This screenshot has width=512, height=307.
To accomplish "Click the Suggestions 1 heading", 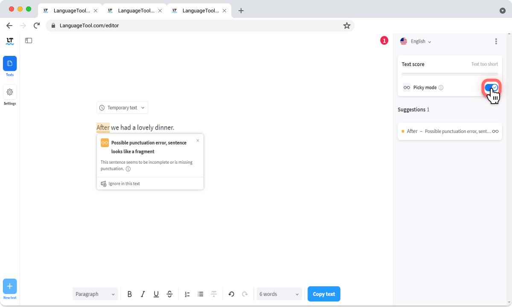I will 413,110.
